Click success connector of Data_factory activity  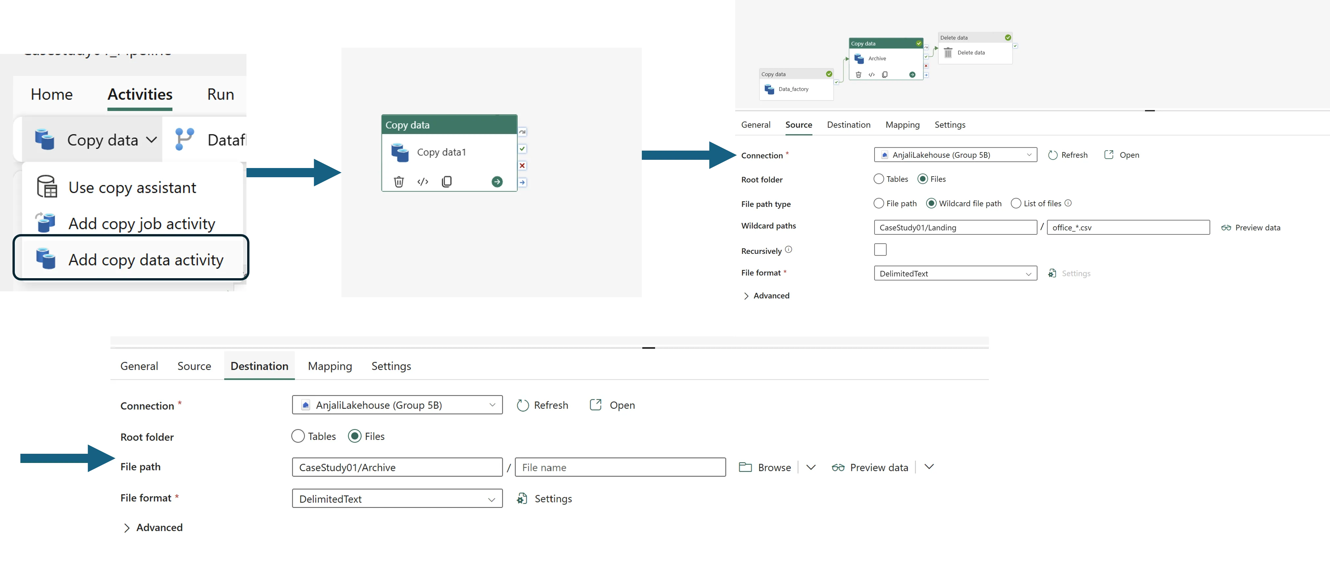tap(836, 82)
